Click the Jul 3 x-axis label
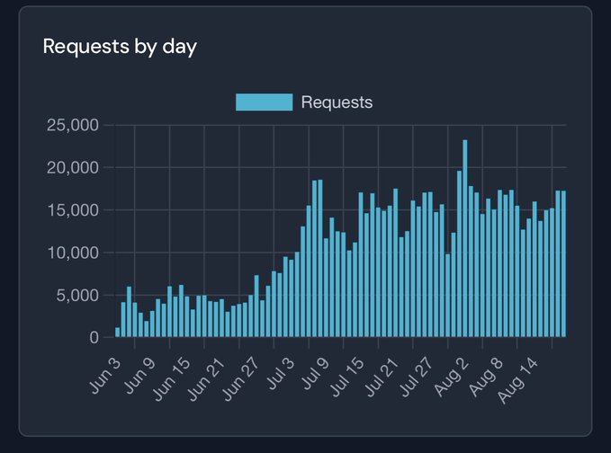 281,374
